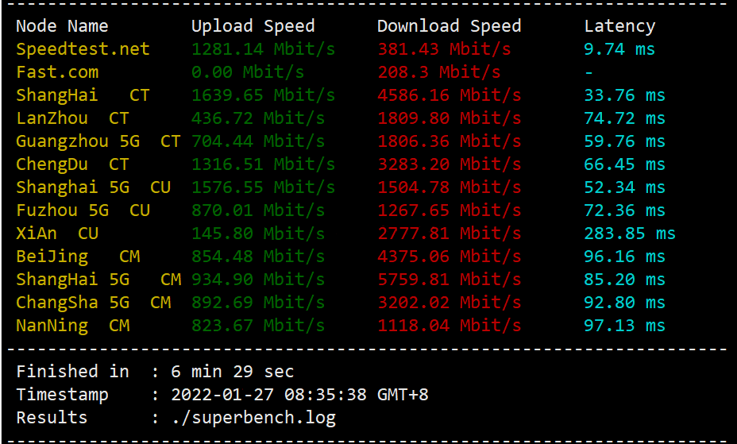Select latency value '283.85 ms'
The height and width of the screenshot is (444, 737).
tap(630, 233)
